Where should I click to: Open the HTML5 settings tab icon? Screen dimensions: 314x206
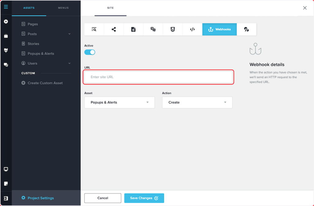tap(173, 29)
